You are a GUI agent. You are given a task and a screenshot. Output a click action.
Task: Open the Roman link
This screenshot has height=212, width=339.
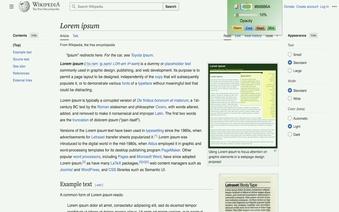pos(103,107)
